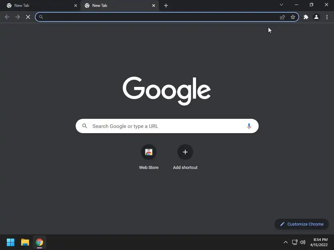Switch to the first New Tab
The height and width of the screenshot is (250, 334).
pyautogui.click(x=40, y=6)
